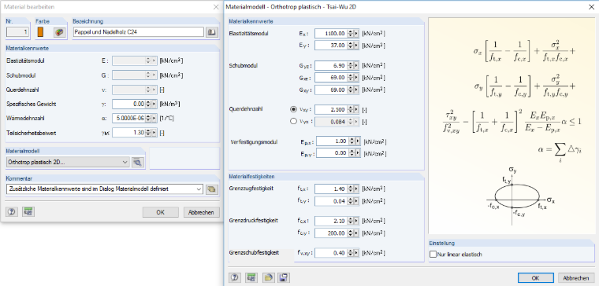
Task: Click the orange material color swatch
Action: (x=40, y=32)
